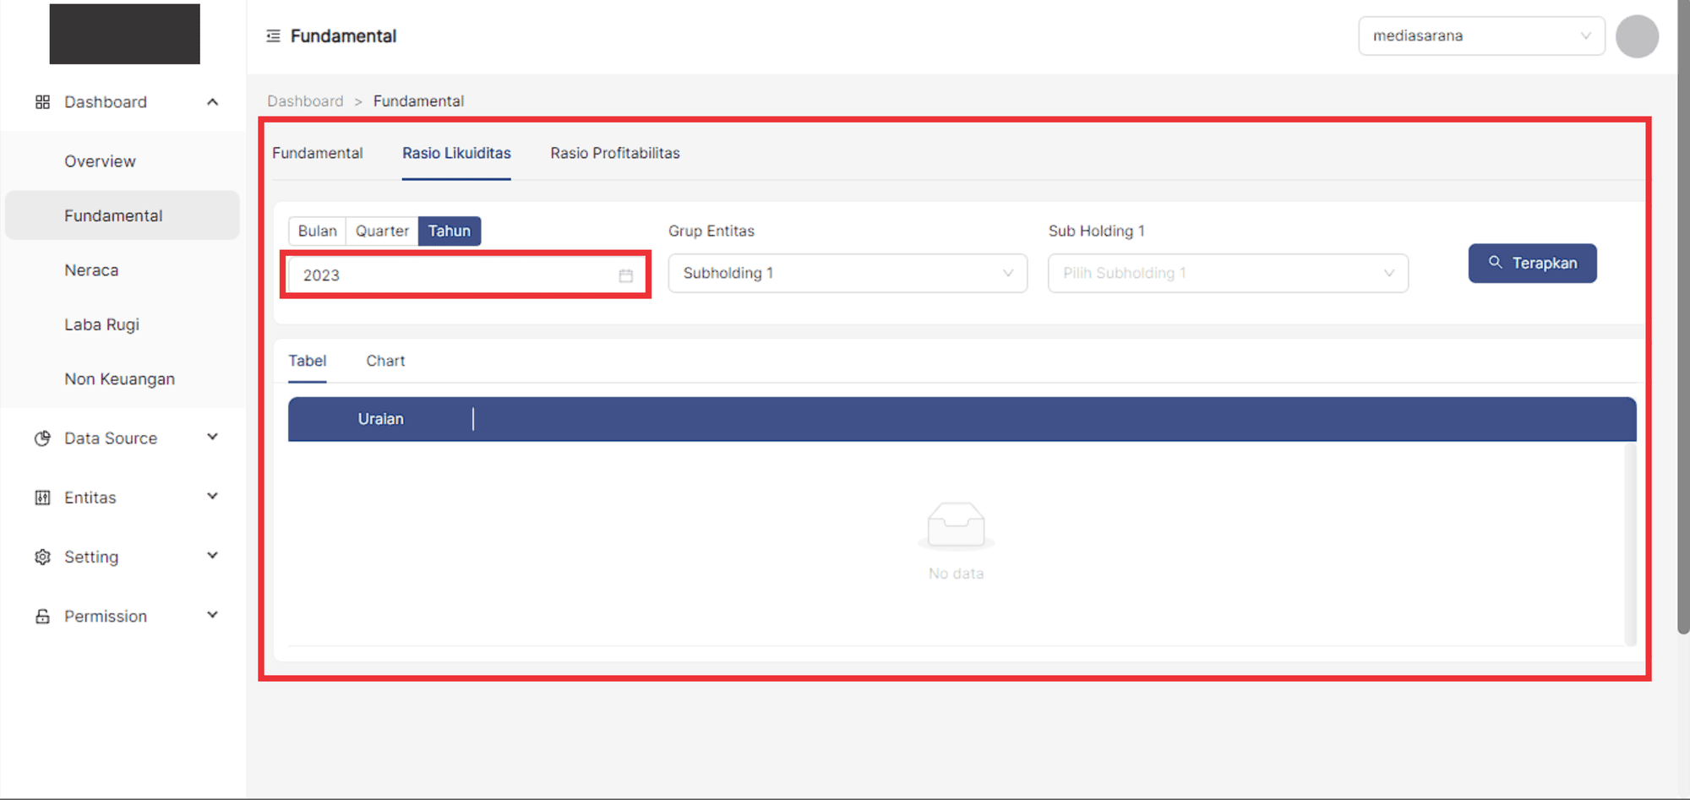The width and height of the screenshot is (1690, 800).
Task: Switch to the Chart view tab
Action: [385, 361]
